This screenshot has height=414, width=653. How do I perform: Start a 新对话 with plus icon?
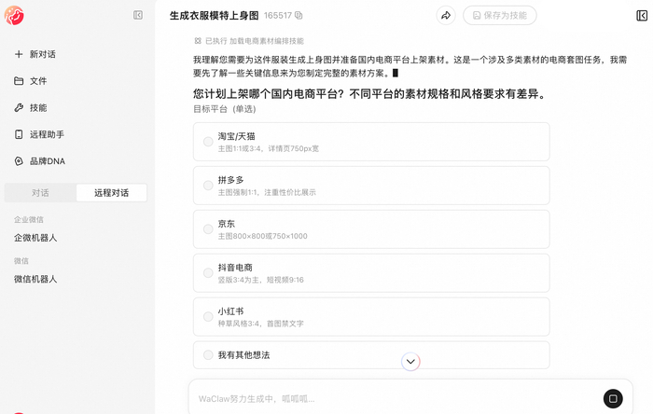click(35, 54)
